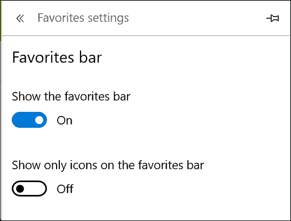
Task: Turn off Show the favorites bar switch
Action: pyautogui.click(x=29, y=120)
